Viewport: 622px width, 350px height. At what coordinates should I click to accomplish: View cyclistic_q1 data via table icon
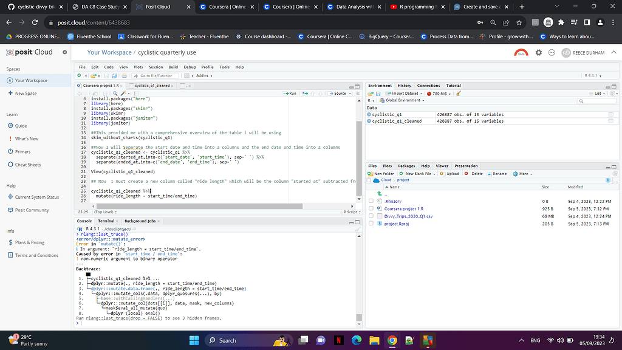[x=610, y=114]
